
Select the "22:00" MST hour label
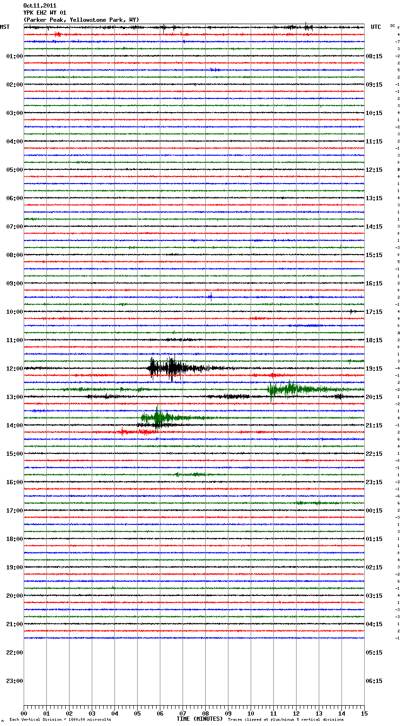click(15, 653)
